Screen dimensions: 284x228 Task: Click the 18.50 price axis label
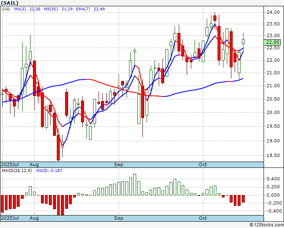[273, 156]
